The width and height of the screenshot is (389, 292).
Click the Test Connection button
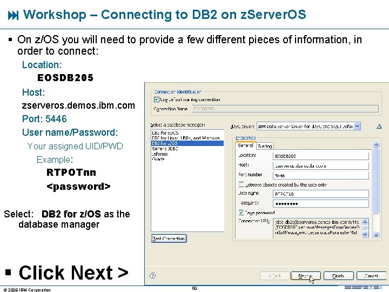click(x=169, y=238)
